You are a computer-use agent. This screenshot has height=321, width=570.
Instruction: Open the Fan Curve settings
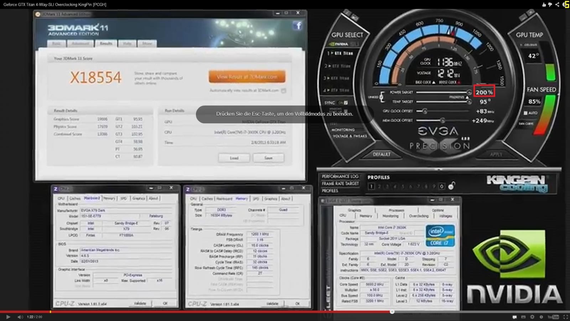(526, 124)
